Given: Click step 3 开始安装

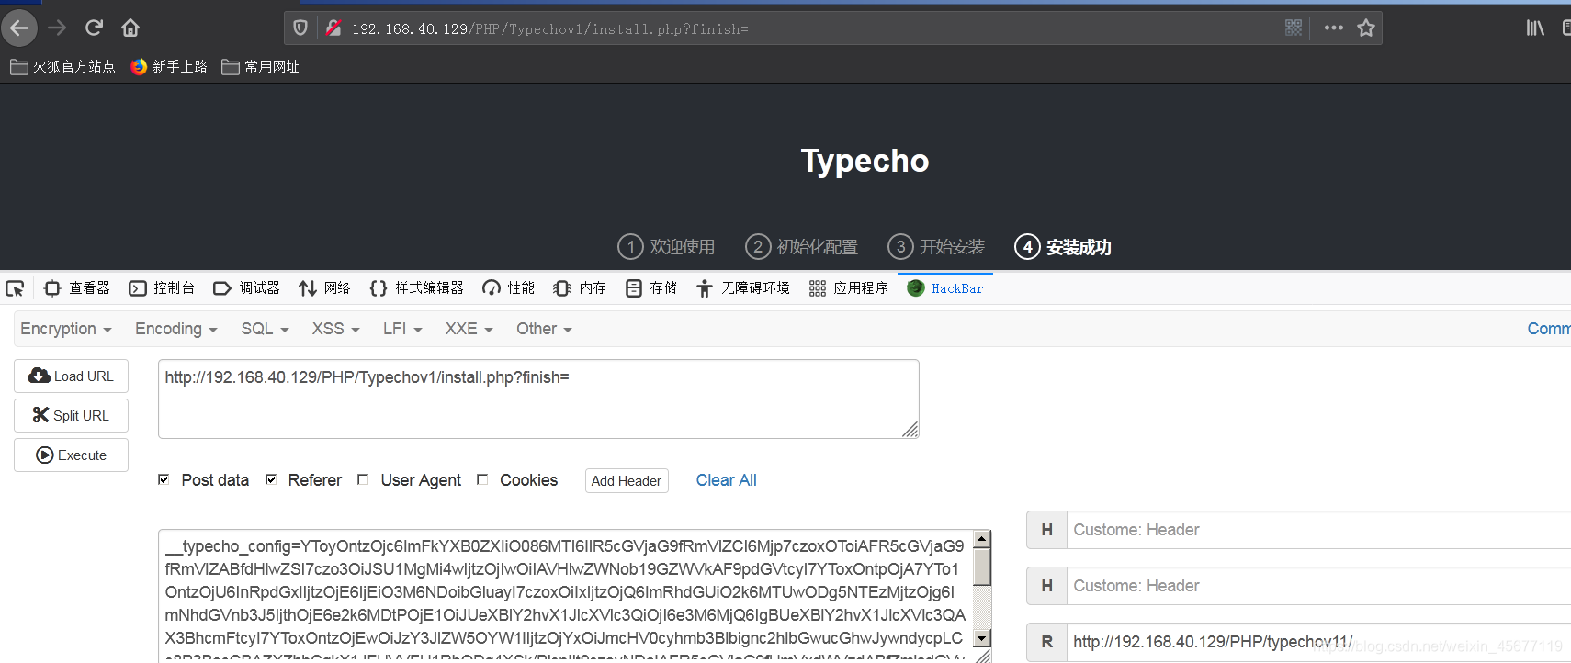Looking at the screenshot, I should tap(936, 247).
